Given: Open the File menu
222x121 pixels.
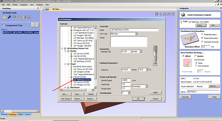Looking at the screenshot, I should [x=3, y=5].
